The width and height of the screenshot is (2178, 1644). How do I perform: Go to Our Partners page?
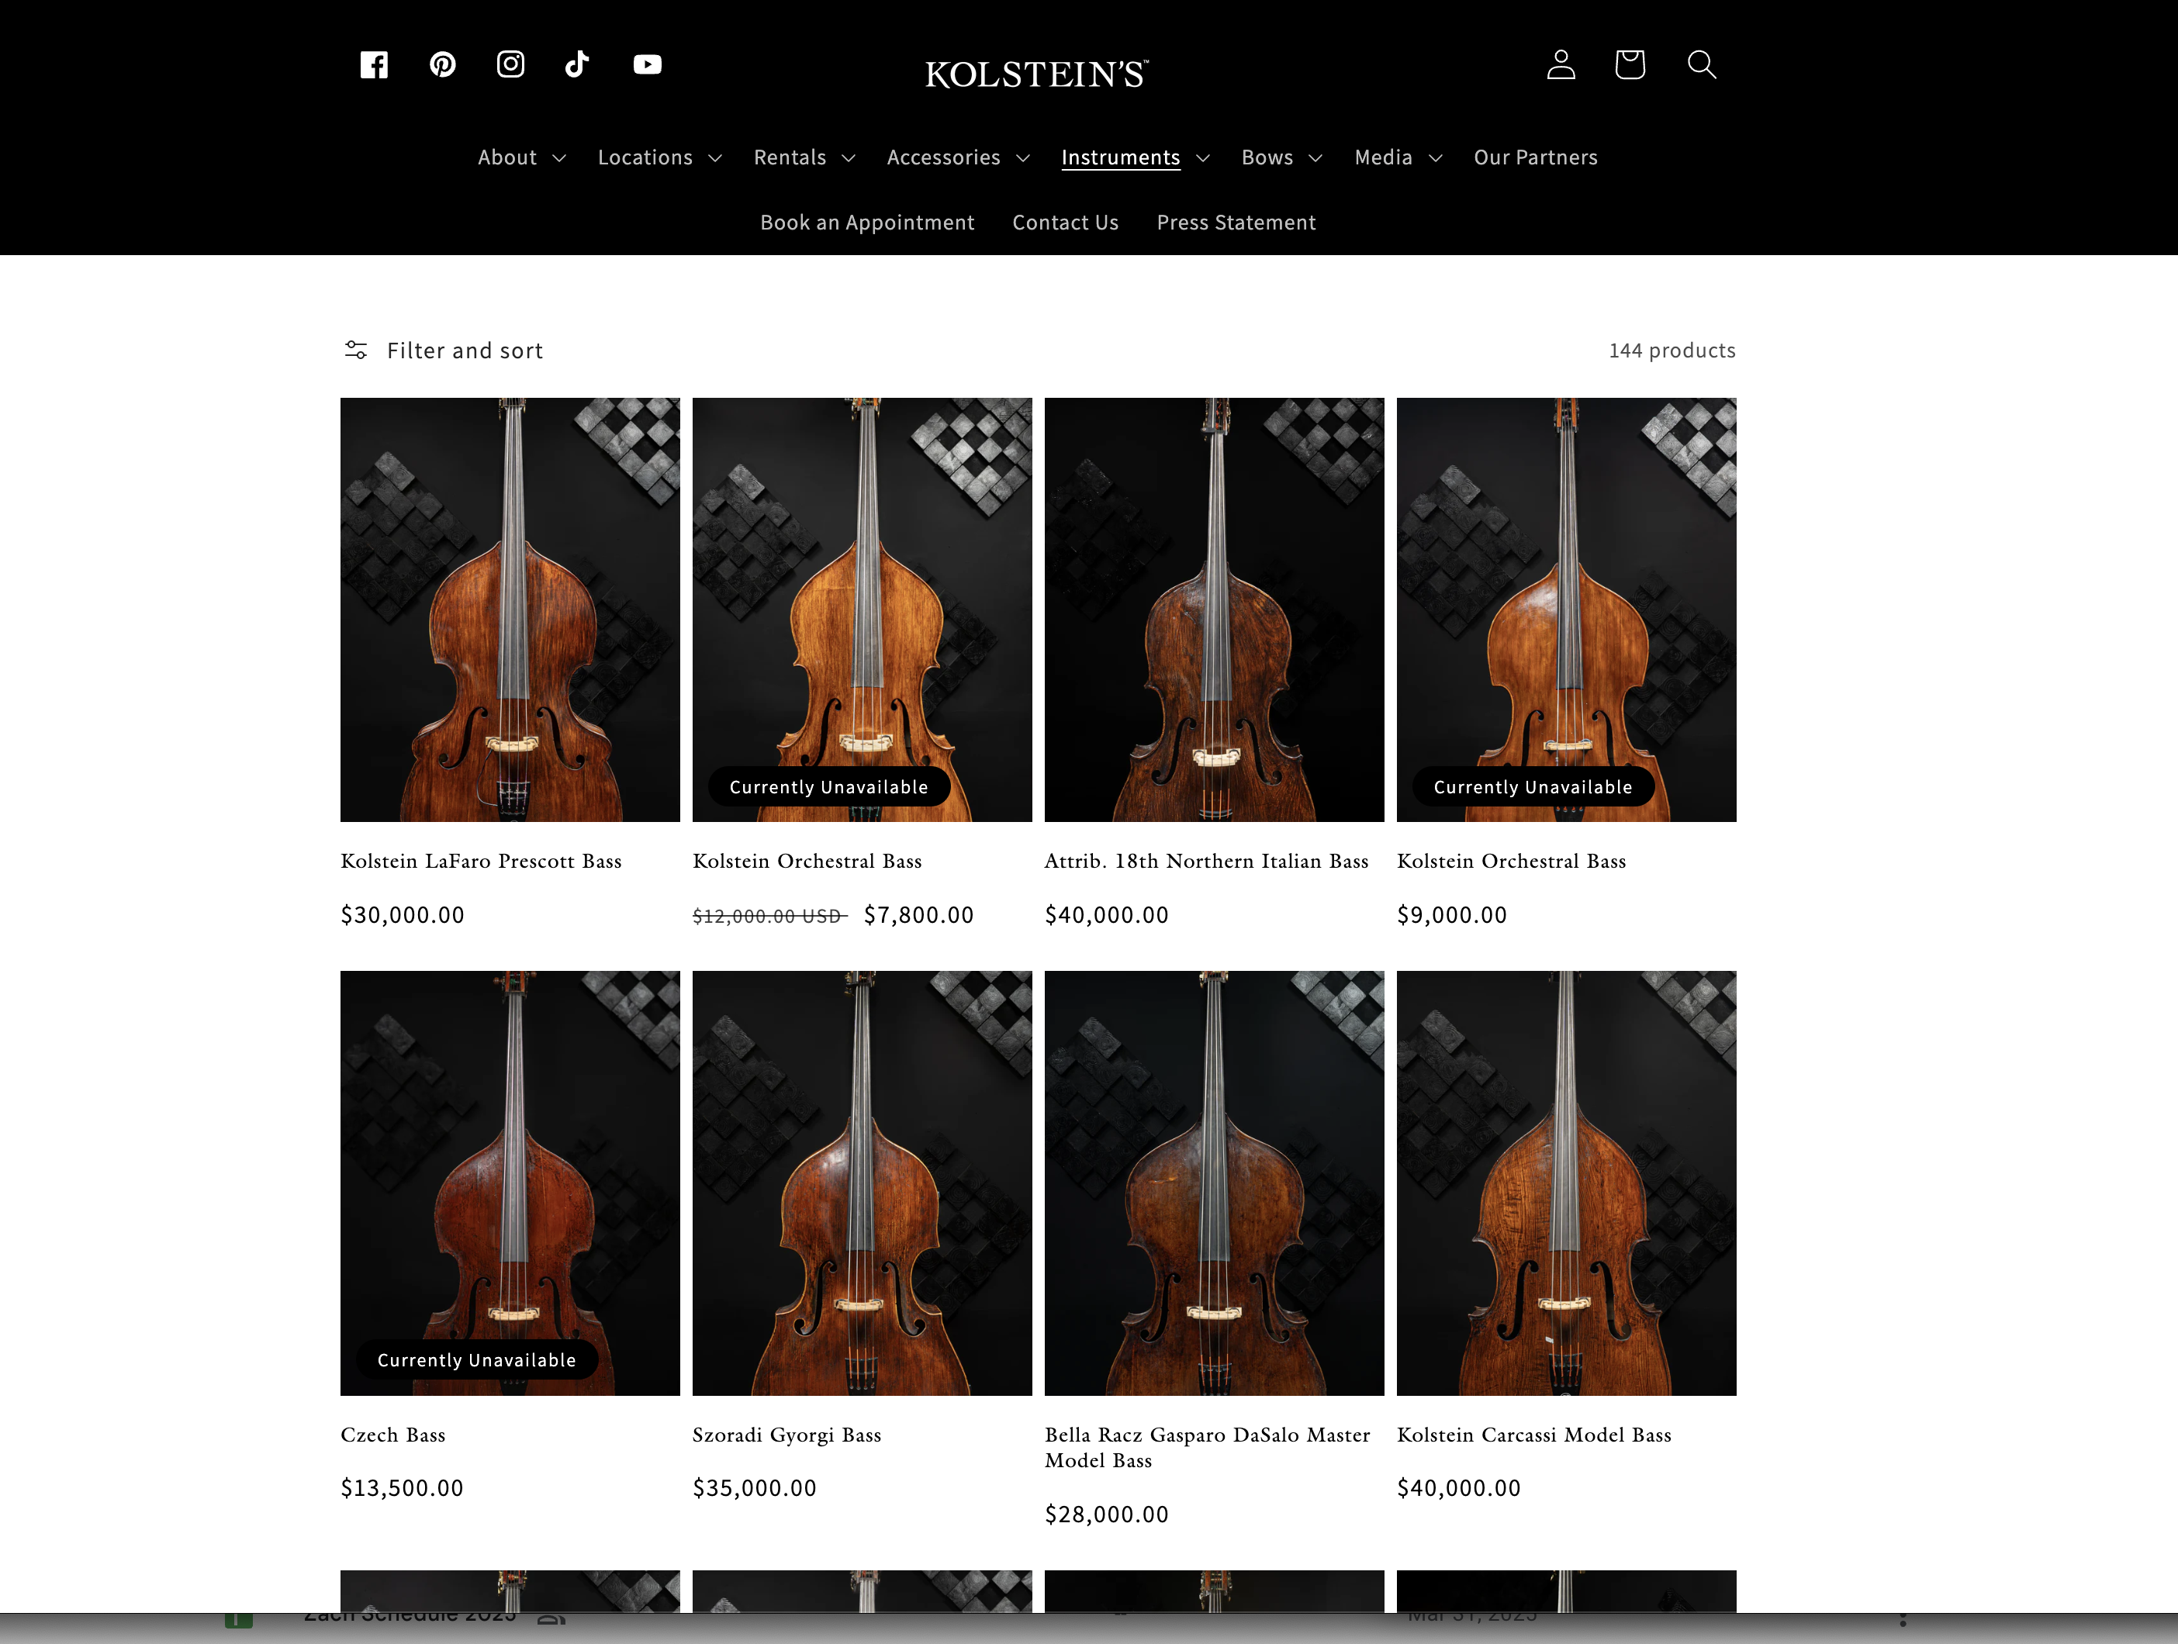[1535, 157]
